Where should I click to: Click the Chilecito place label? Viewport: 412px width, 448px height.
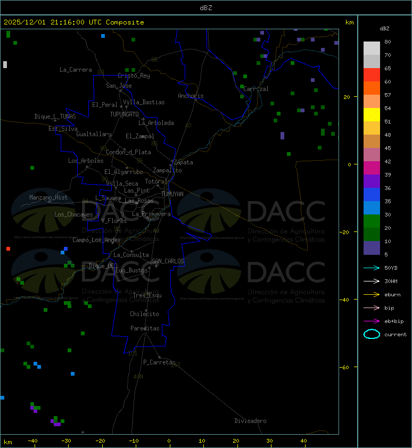(x=144, y=314)
